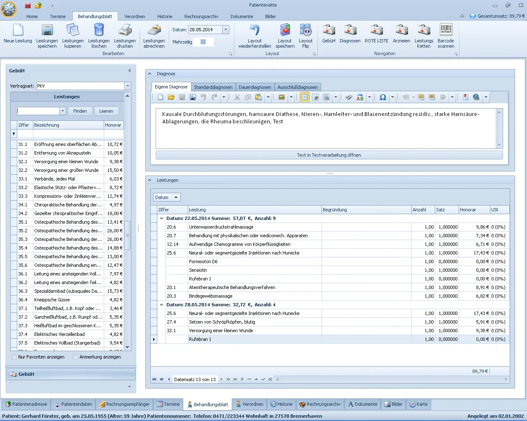The width and height of the screenshot is (527, 421).
Task: Open the Rote Liste navigation
Action: 376,30
